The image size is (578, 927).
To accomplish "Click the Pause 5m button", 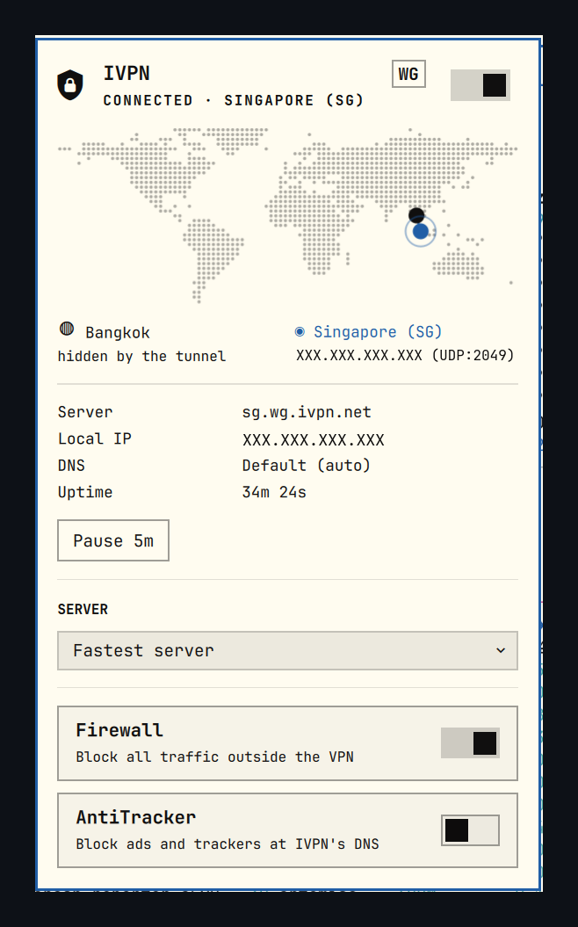I will tap(113, 540).
